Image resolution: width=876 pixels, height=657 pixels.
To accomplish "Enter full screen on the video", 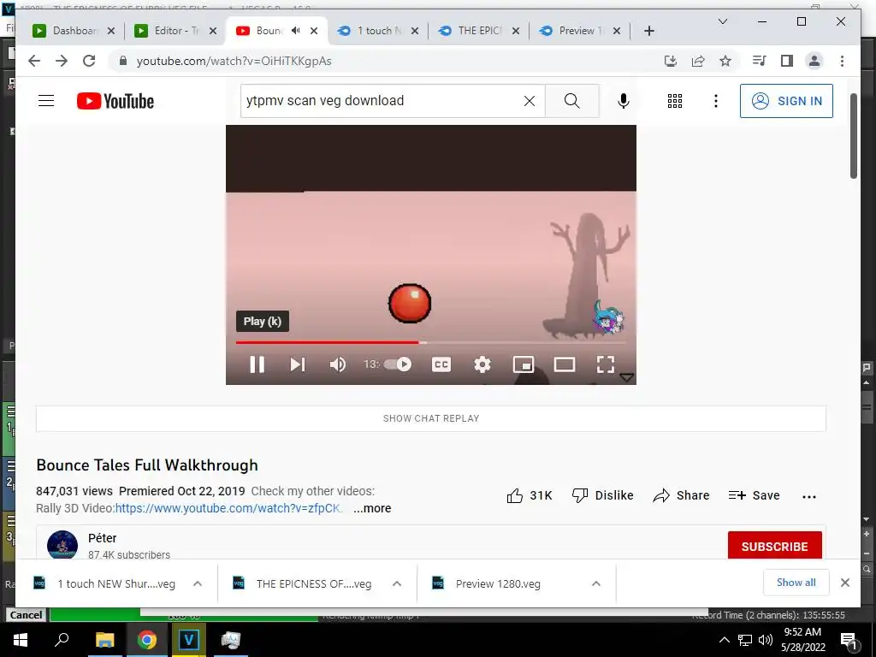I will point(606,364).
